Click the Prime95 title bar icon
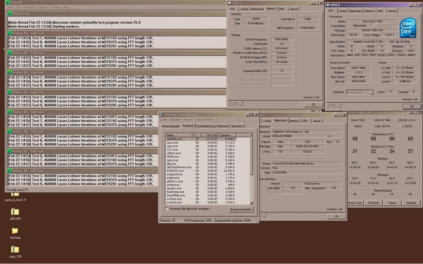This screenshot has height=264, width=423. click(8, 2)
